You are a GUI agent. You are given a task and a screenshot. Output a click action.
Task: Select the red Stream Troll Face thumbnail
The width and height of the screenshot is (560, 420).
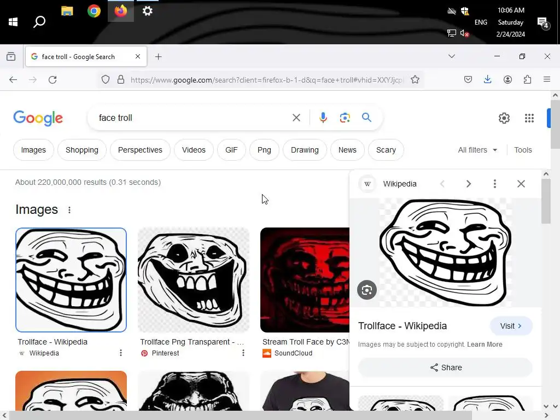tap(305, 280)
